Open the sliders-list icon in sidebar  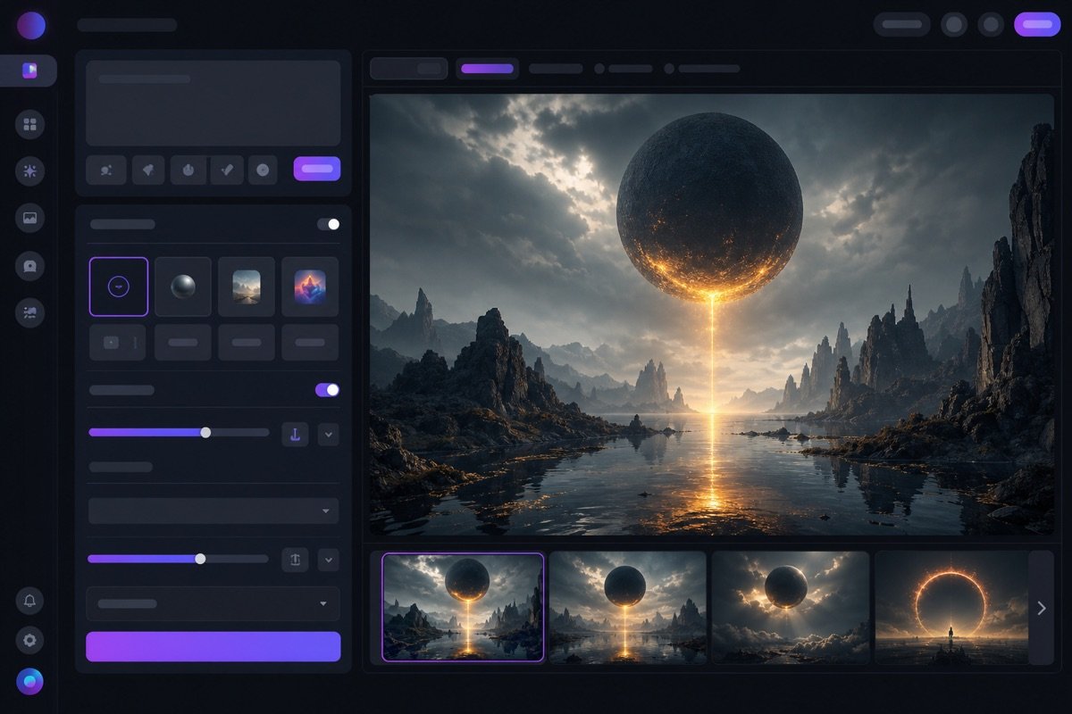pos(30,311)
